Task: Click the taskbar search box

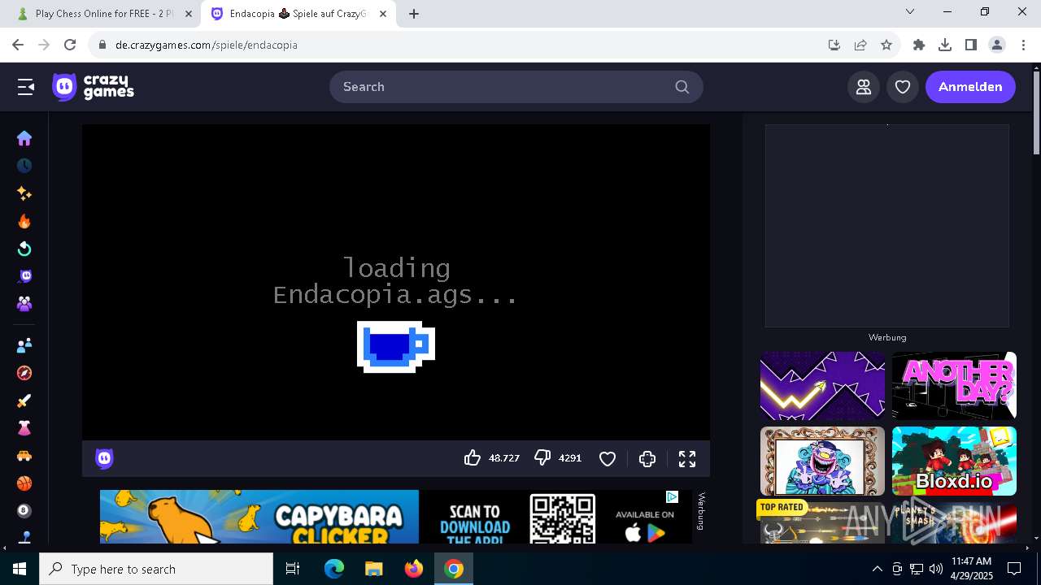Action: 156,569
